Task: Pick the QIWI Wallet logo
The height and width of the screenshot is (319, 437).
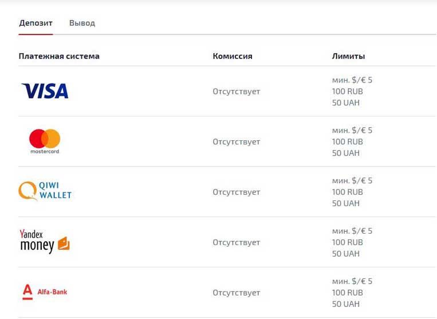Action: (45, 191)
